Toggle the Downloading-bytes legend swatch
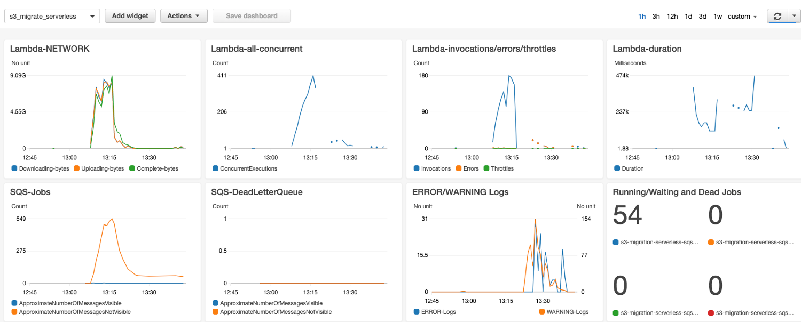 coord(14,168)
